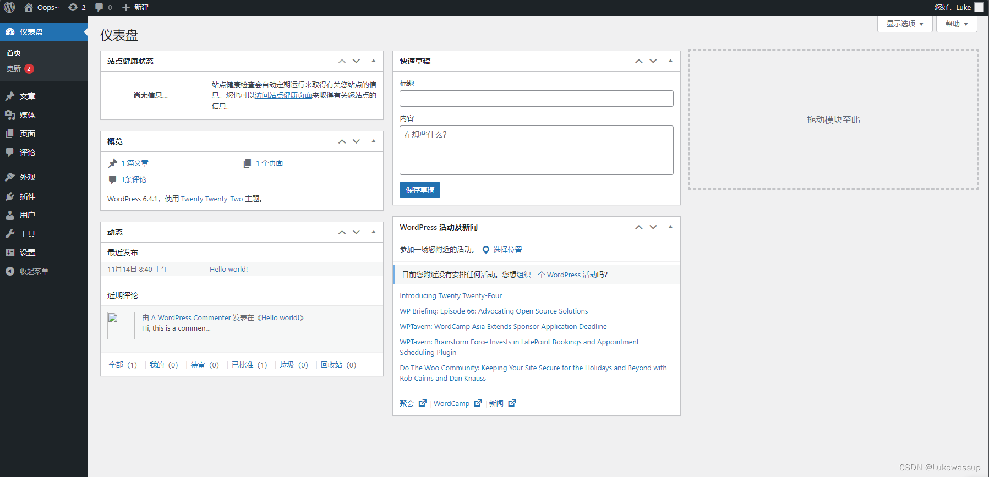
Task: Expand the 帮助 help dropdown
Action: coord(957,24)
